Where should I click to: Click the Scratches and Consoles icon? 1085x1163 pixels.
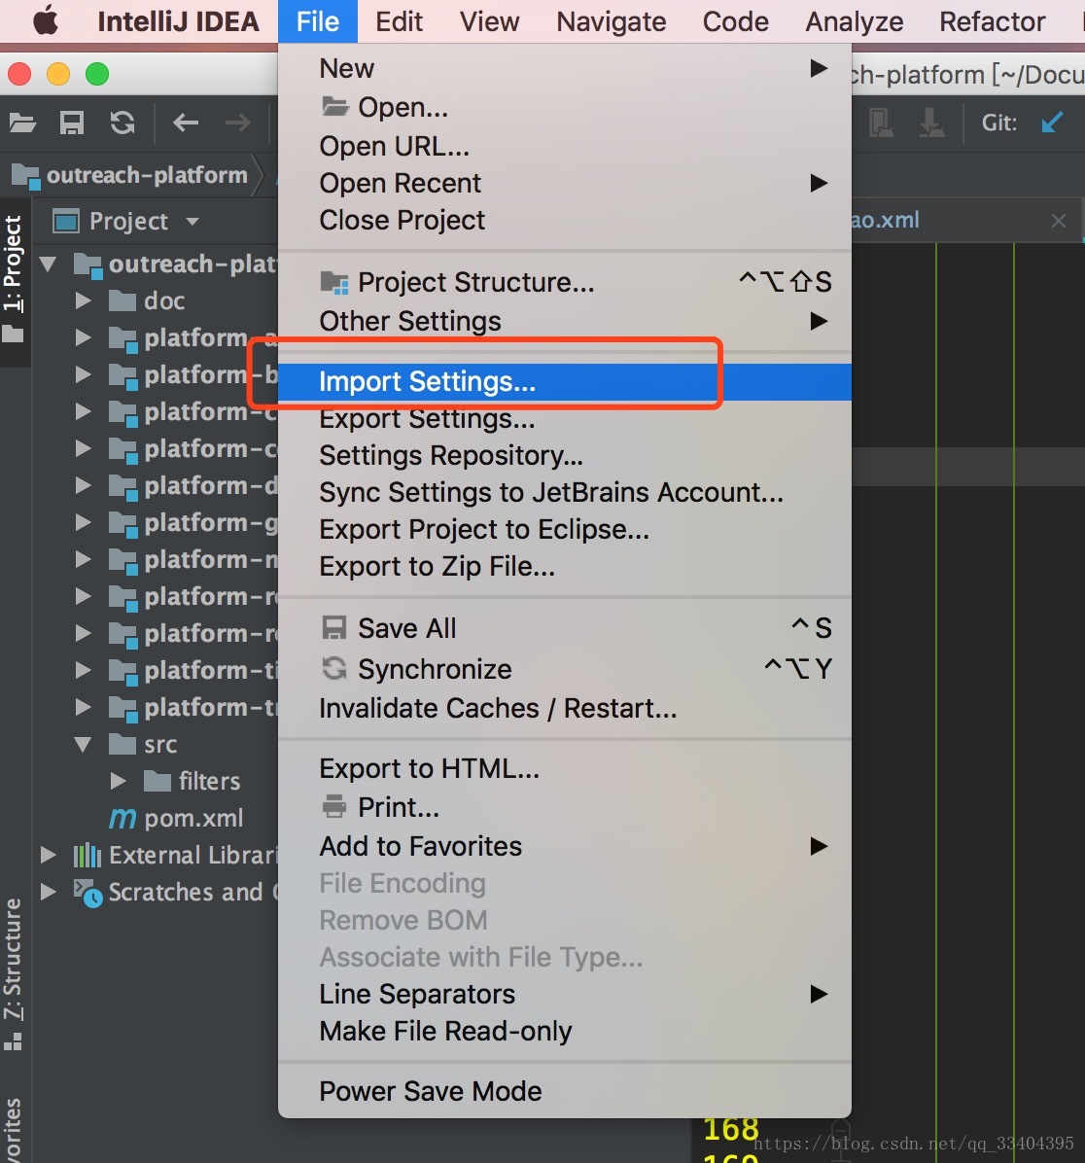pos(87,893)
